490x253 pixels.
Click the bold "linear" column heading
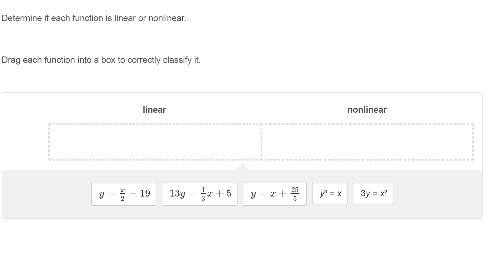(154, 110)
